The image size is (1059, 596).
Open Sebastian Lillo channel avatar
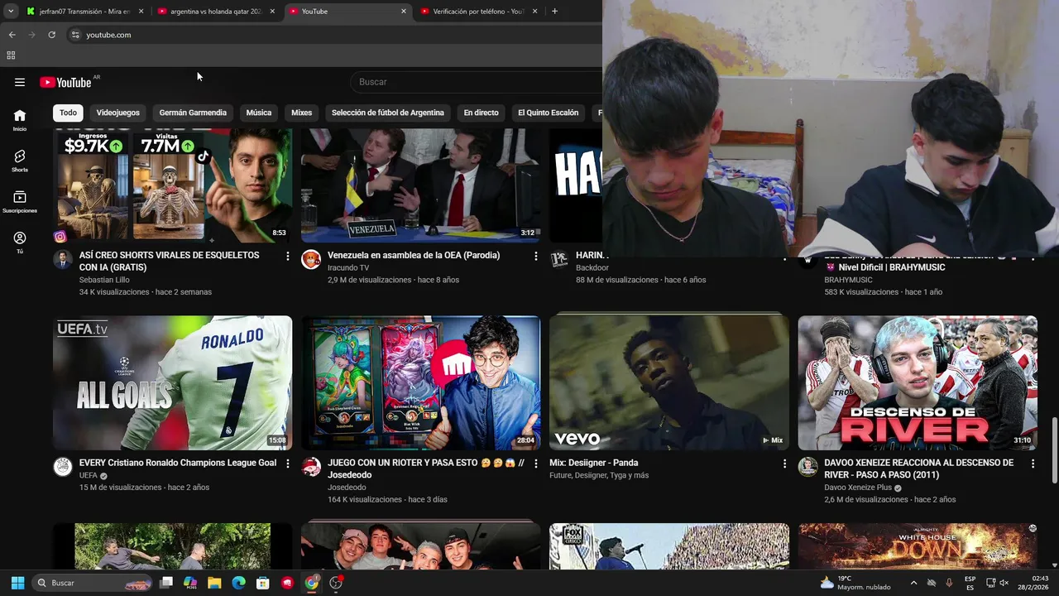tap(63, 260)
